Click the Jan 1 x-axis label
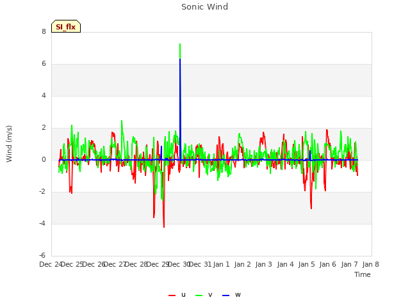This screenshot has width=410, height=307. coord(221,264)
